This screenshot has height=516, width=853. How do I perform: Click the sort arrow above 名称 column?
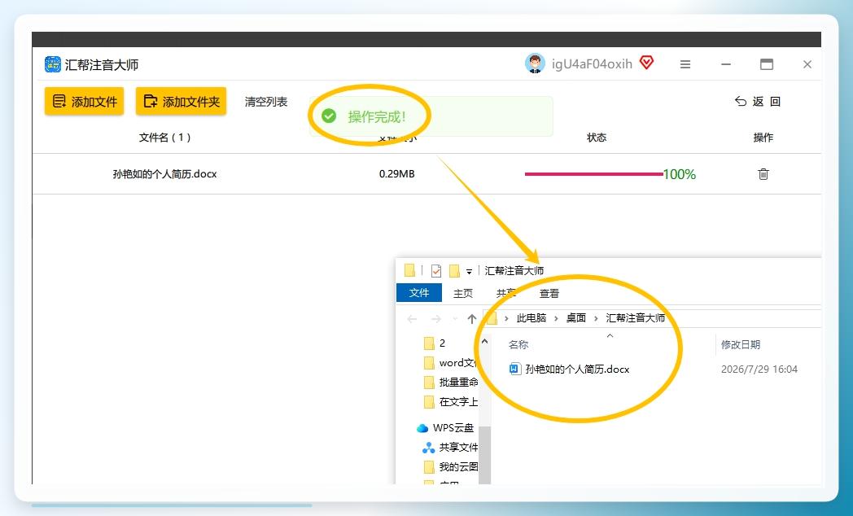click(x=610, y=336)
